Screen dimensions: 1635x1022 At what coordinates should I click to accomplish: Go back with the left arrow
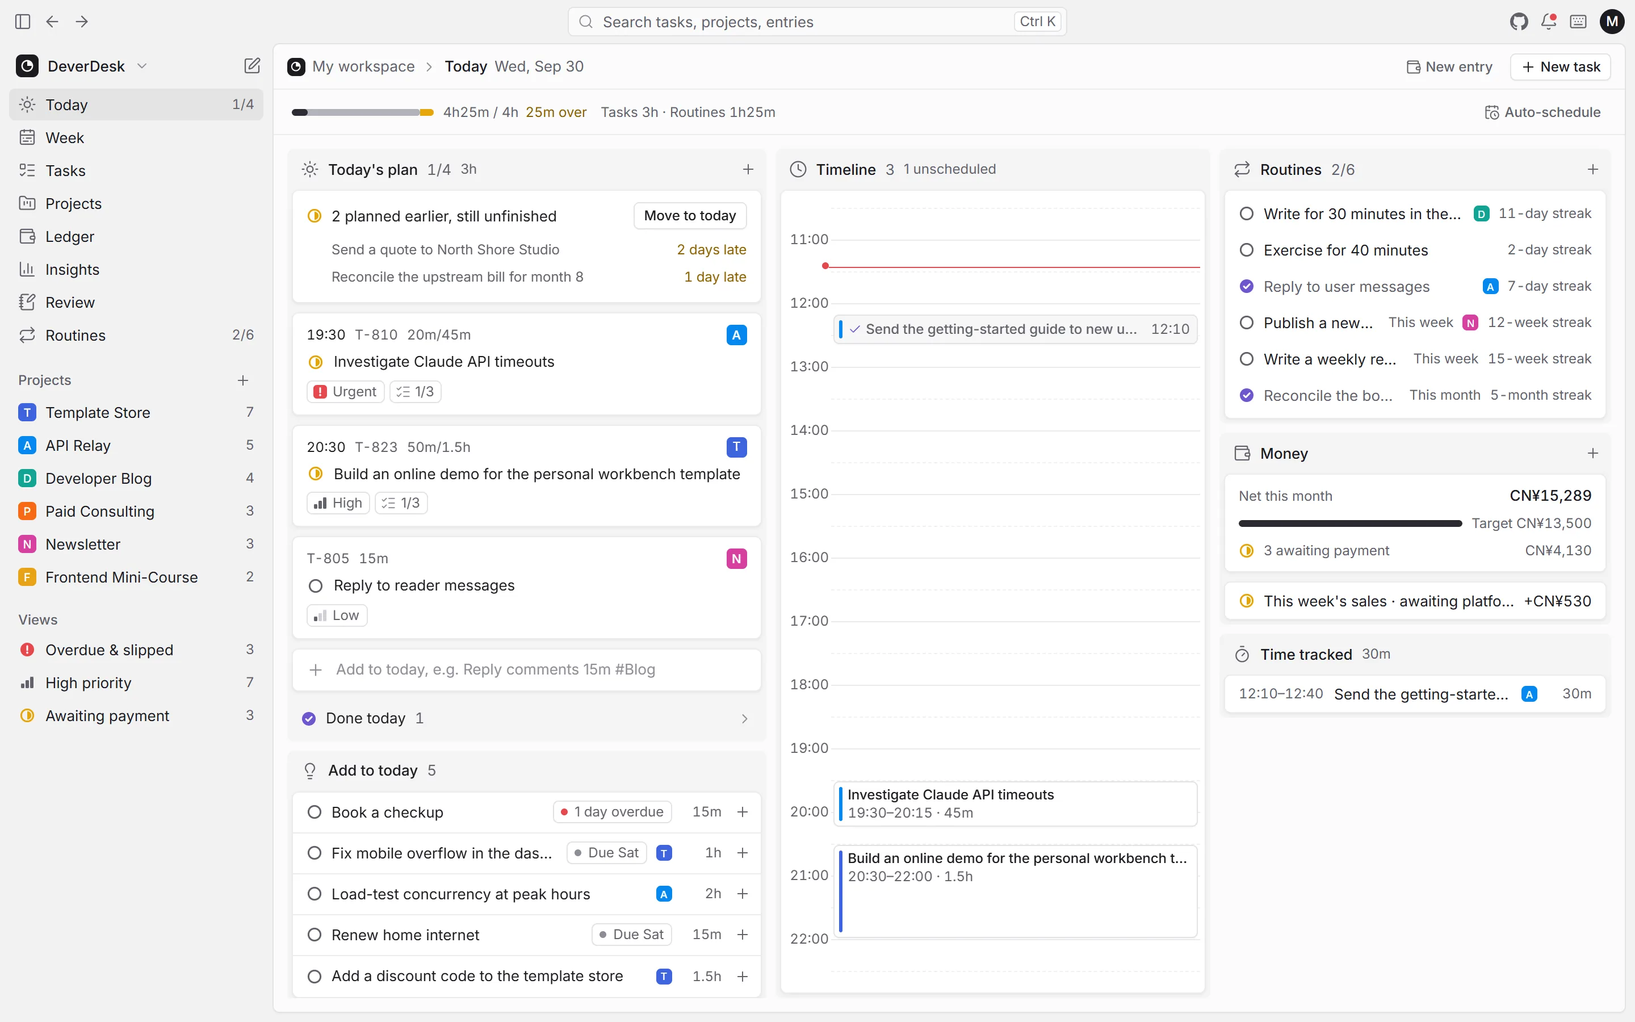pyautogui.click(x=52, y=22)
